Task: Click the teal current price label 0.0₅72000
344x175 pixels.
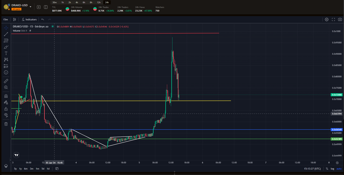Action: (x=337, y=95)
